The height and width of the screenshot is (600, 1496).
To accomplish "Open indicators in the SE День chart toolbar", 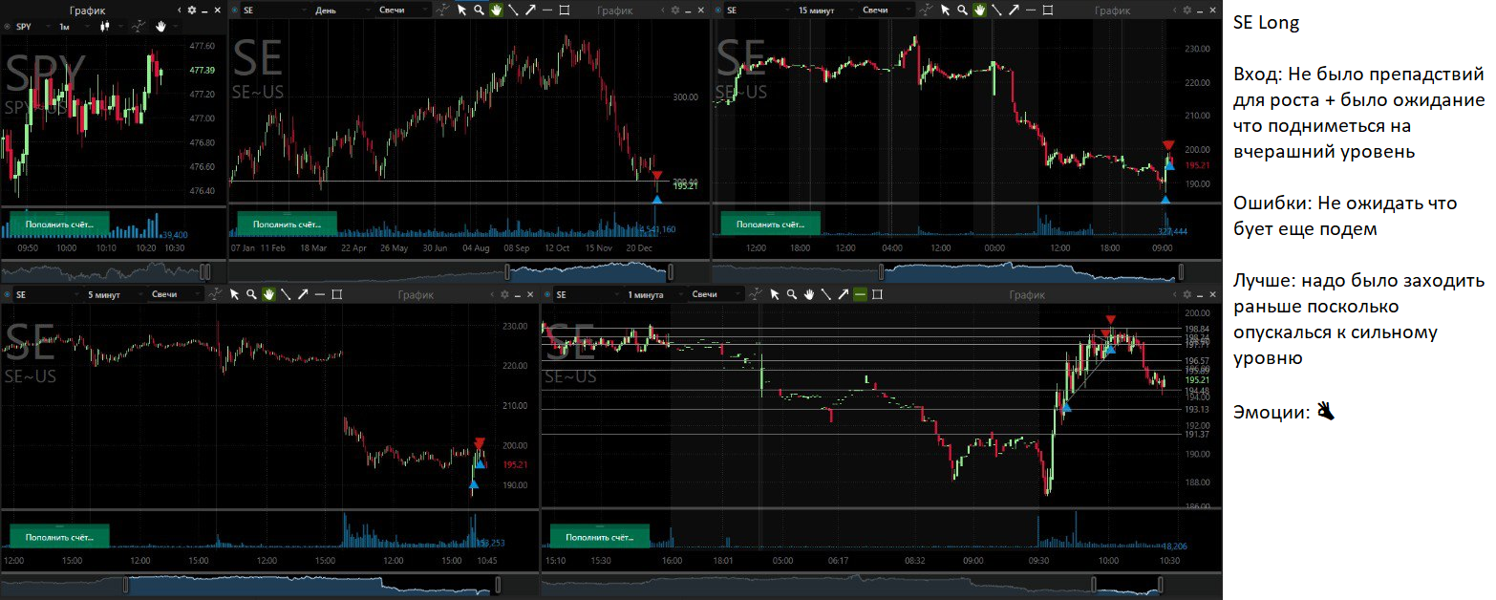I will [x=442, y=11].
